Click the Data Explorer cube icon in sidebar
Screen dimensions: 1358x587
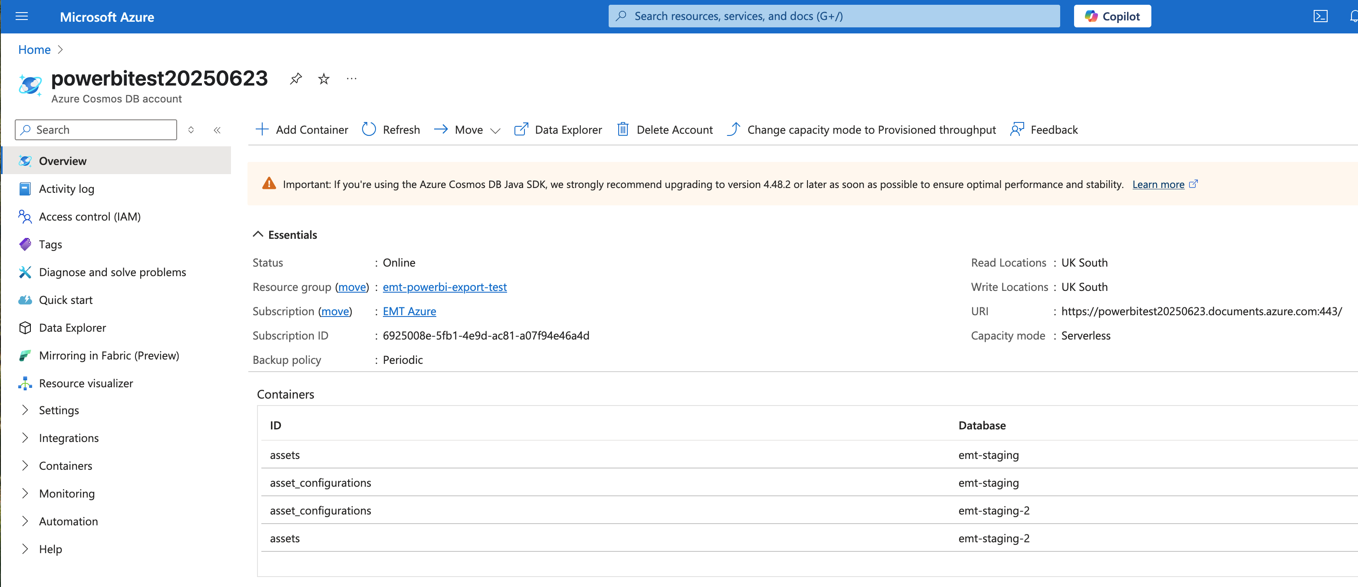point(25,328)
